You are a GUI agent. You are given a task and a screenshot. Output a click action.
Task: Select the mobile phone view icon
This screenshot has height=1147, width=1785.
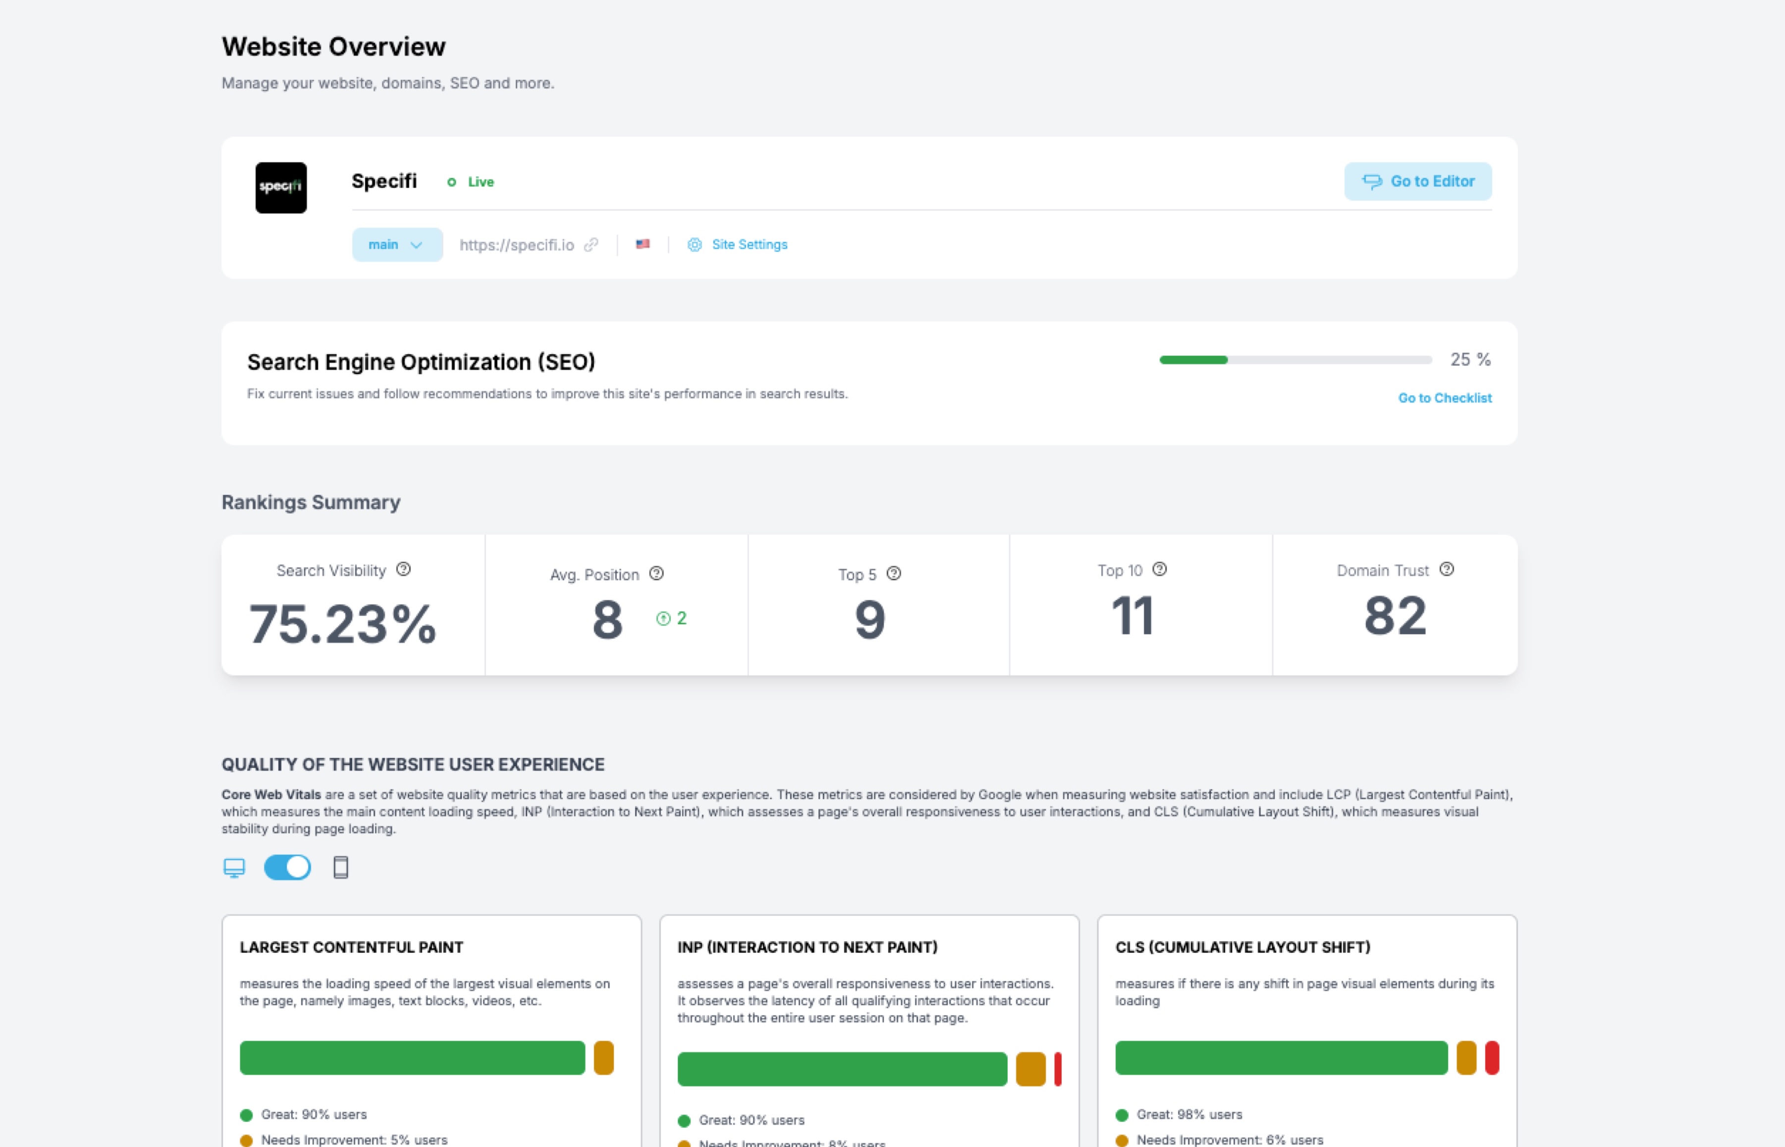pos(340,868)
